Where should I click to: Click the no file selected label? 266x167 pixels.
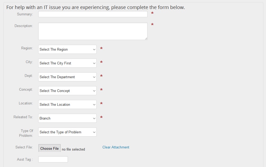tap(73, 149)
